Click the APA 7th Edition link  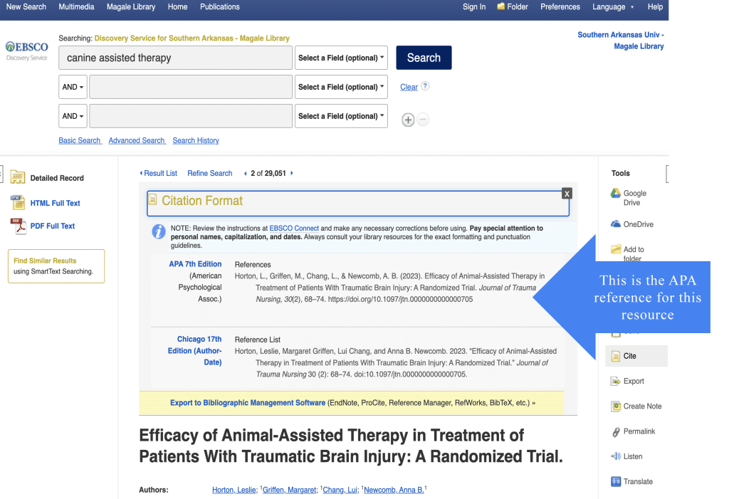point(195,264)
